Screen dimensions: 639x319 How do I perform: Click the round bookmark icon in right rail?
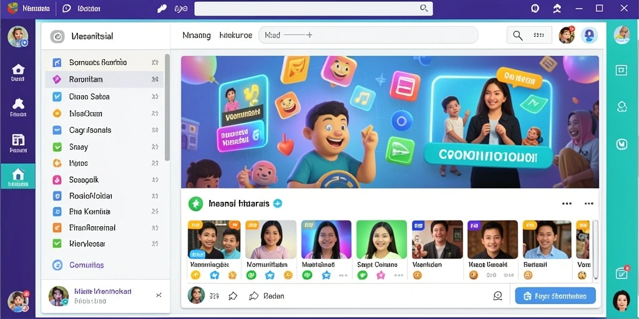(622, 144)
